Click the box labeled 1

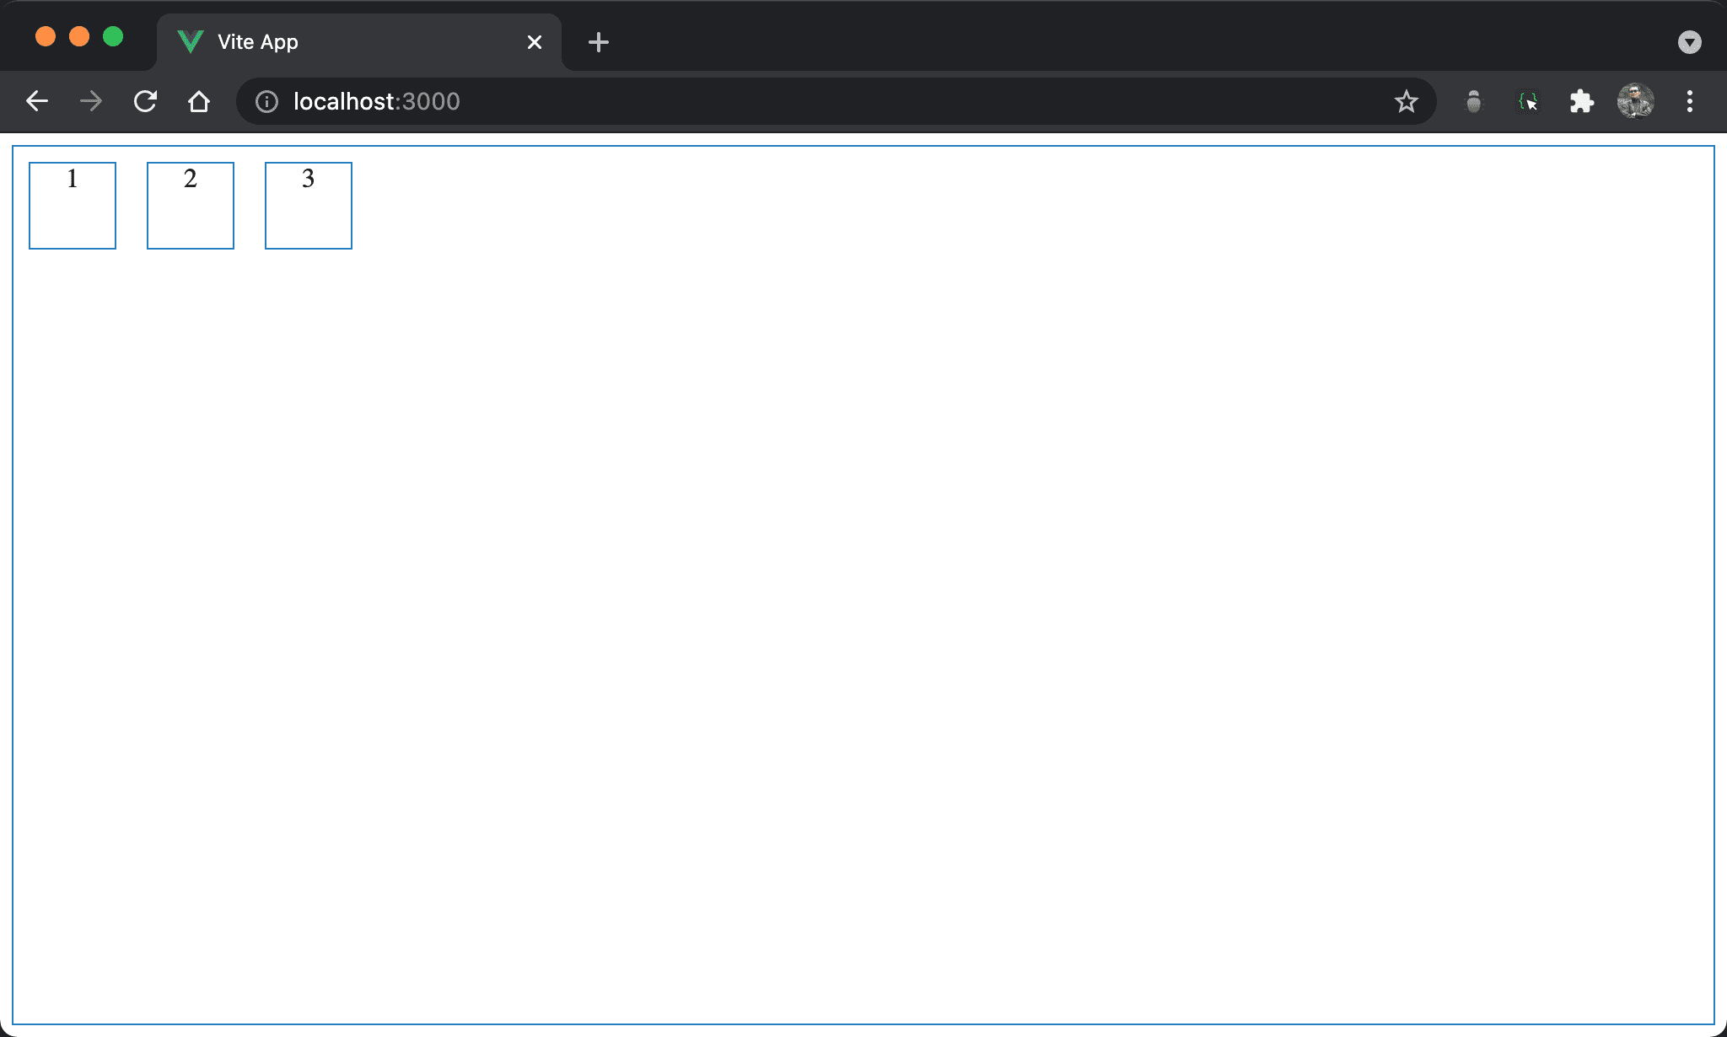73,206
